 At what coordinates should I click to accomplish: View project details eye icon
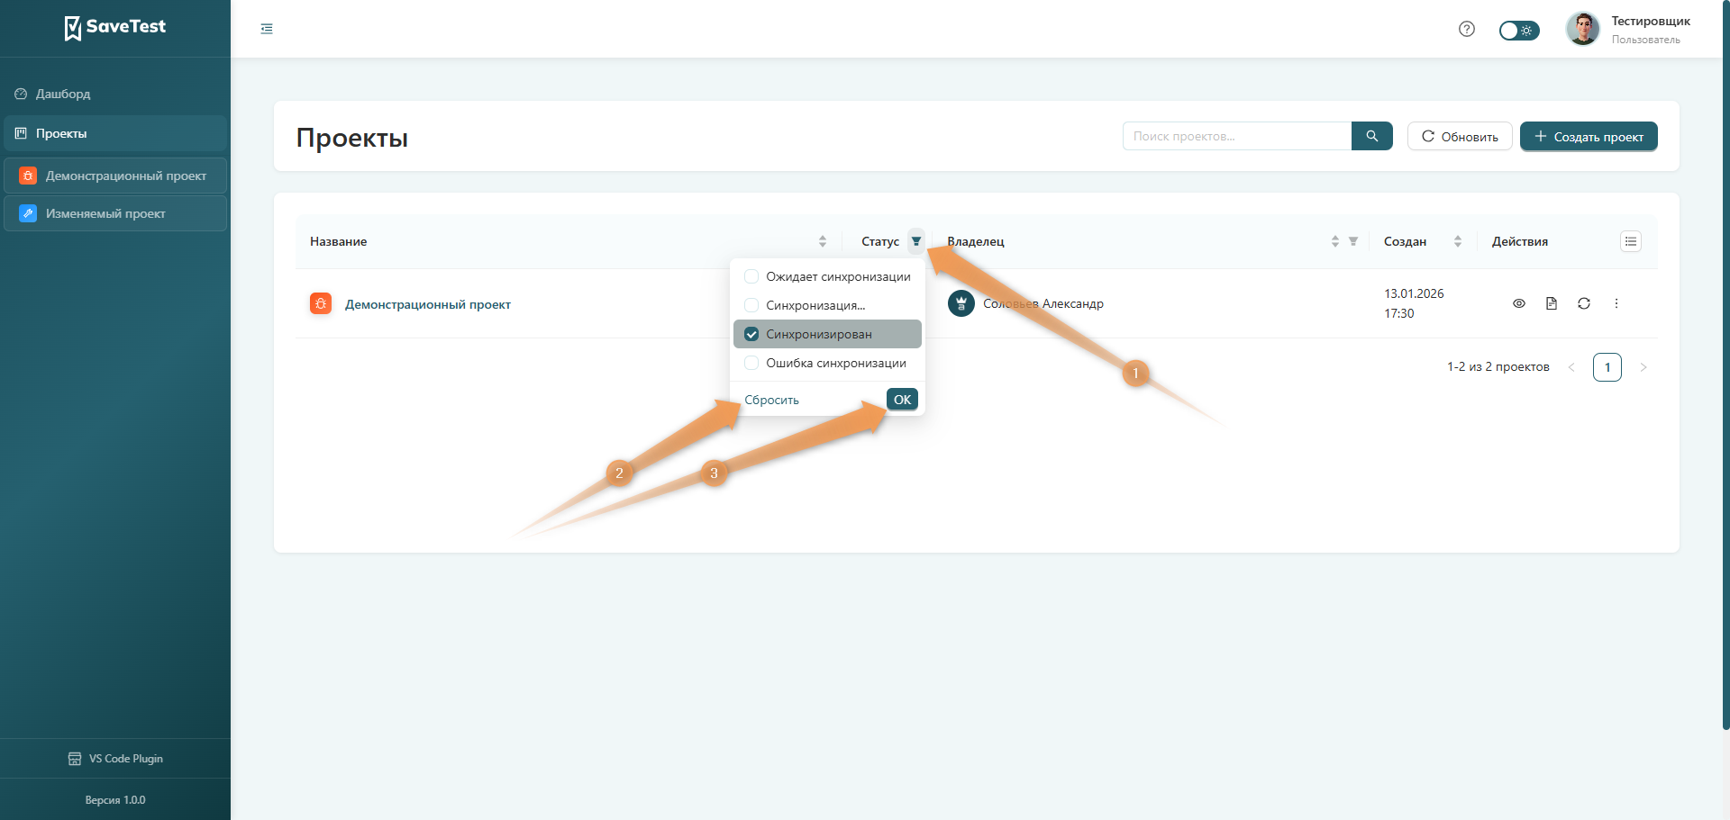1519,303
